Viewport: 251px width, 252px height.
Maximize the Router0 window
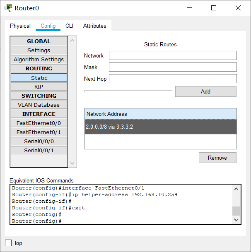(214, 8)
